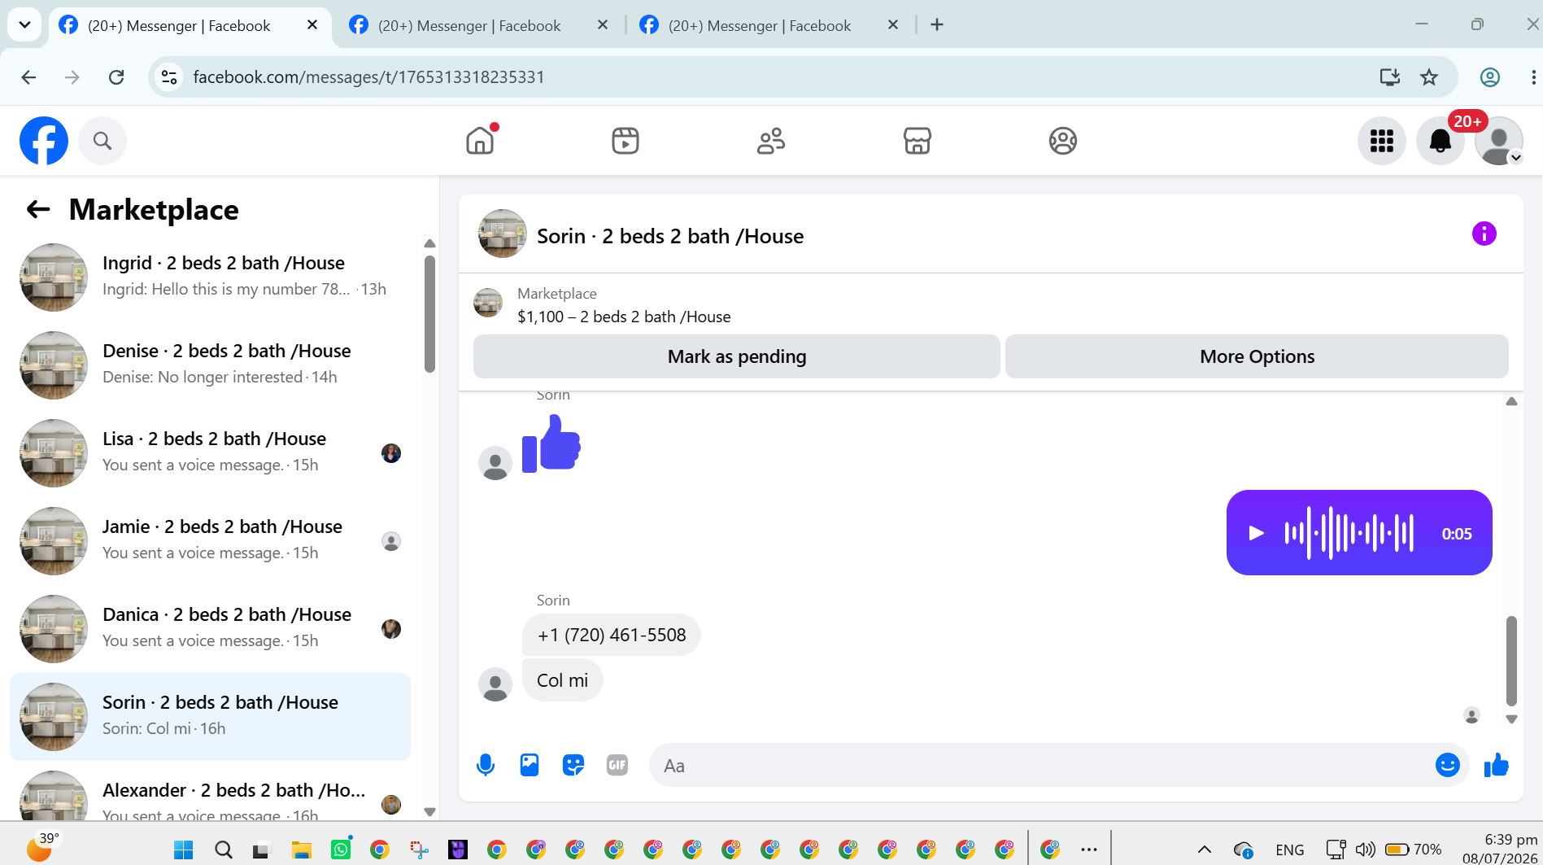The image size is (1543, 865).
Task: Open Ingrid's conversation
Action: [210, 277]
